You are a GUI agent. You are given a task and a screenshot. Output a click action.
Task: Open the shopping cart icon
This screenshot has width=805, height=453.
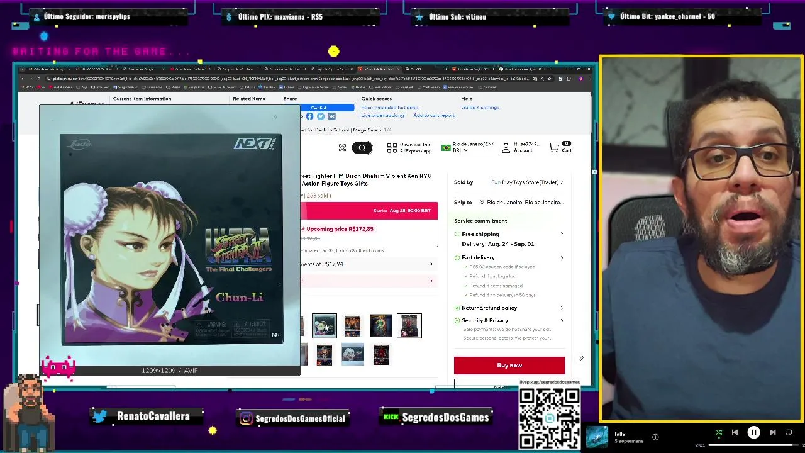coord(554,148)
